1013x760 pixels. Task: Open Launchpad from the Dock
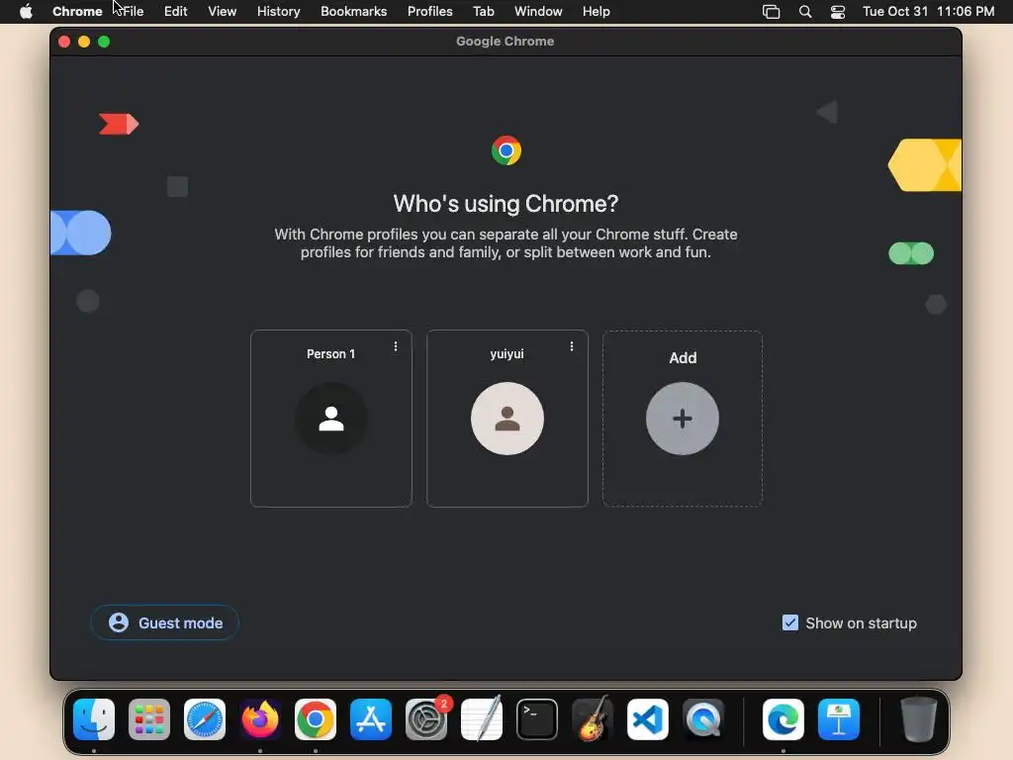[x=149, y=718]
